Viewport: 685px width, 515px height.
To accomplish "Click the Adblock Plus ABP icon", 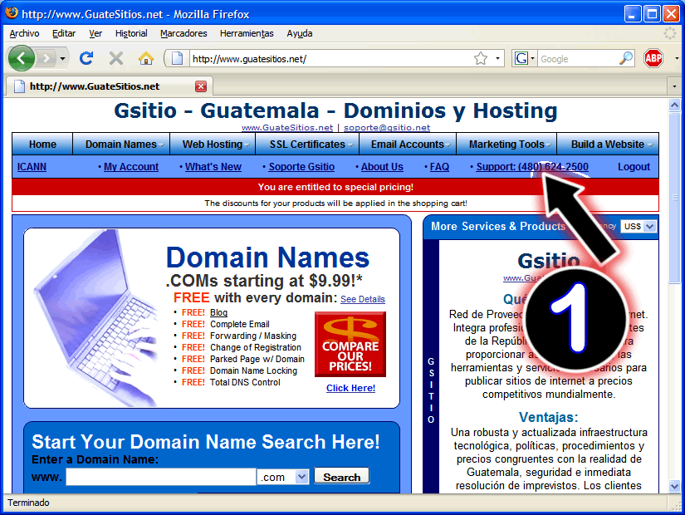I will coord(653,58).
